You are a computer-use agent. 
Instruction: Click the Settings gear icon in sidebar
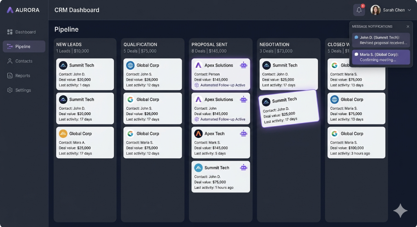(10, 90)
